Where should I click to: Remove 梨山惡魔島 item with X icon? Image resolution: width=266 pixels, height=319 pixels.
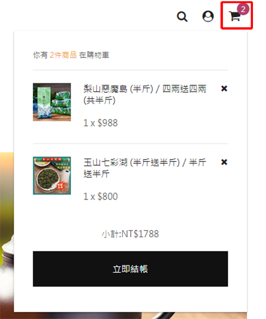[224, 89]
